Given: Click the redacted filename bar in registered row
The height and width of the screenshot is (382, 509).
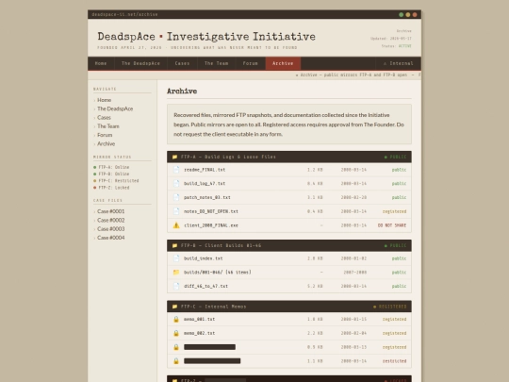Looking at the screenshot, I should [x=209, y=347].
